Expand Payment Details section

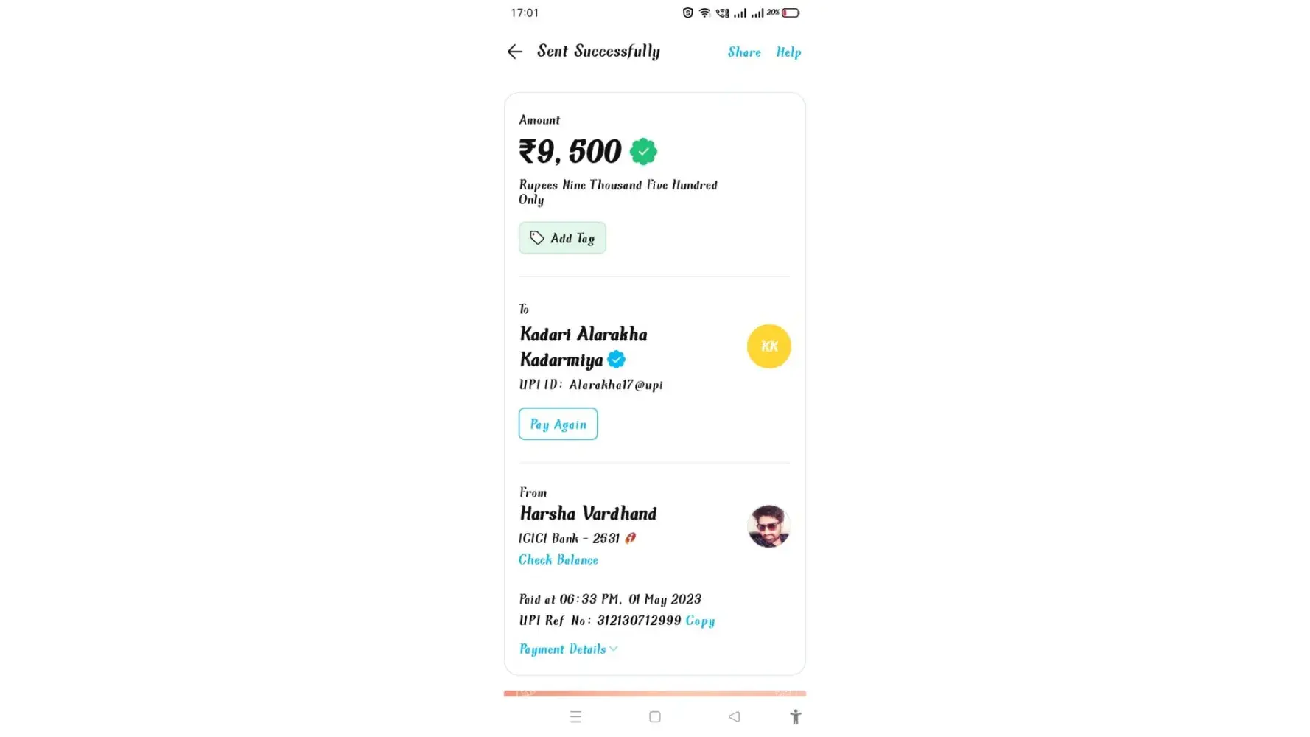pos(568,649)
